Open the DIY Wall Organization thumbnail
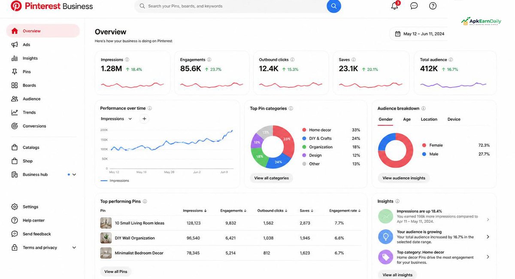This screenshot has height=279, width=515. point(106,238)
